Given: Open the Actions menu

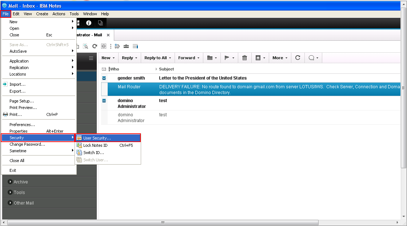Looking at the screenshot, I should click(x=59, y=14).
